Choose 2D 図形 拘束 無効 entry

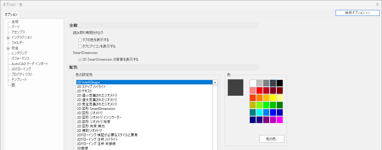tap(144, 126)
